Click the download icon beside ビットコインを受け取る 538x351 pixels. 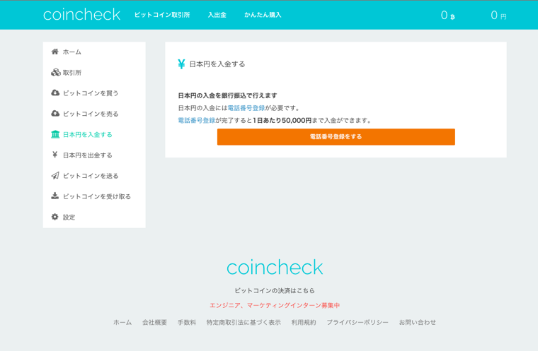pos(55,196)
